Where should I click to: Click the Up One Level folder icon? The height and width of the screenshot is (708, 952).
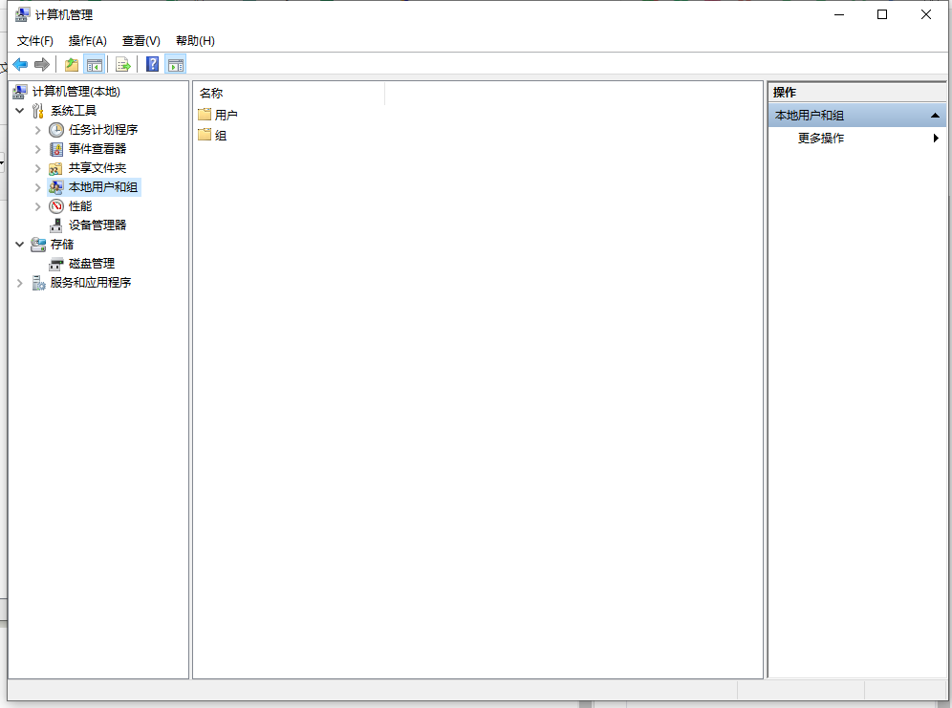point(72,64)
